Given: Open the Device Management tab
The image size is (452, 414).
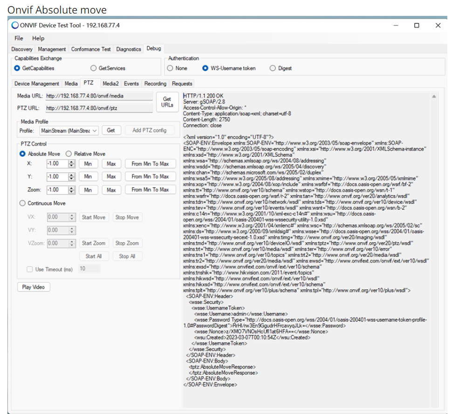Looking at the screenshot, I should coord(37,84).
